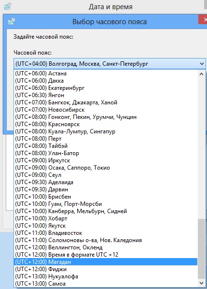The image size is (207, 289).
Task: Click the scroll up arrow in list
Action: pos(202,74)
